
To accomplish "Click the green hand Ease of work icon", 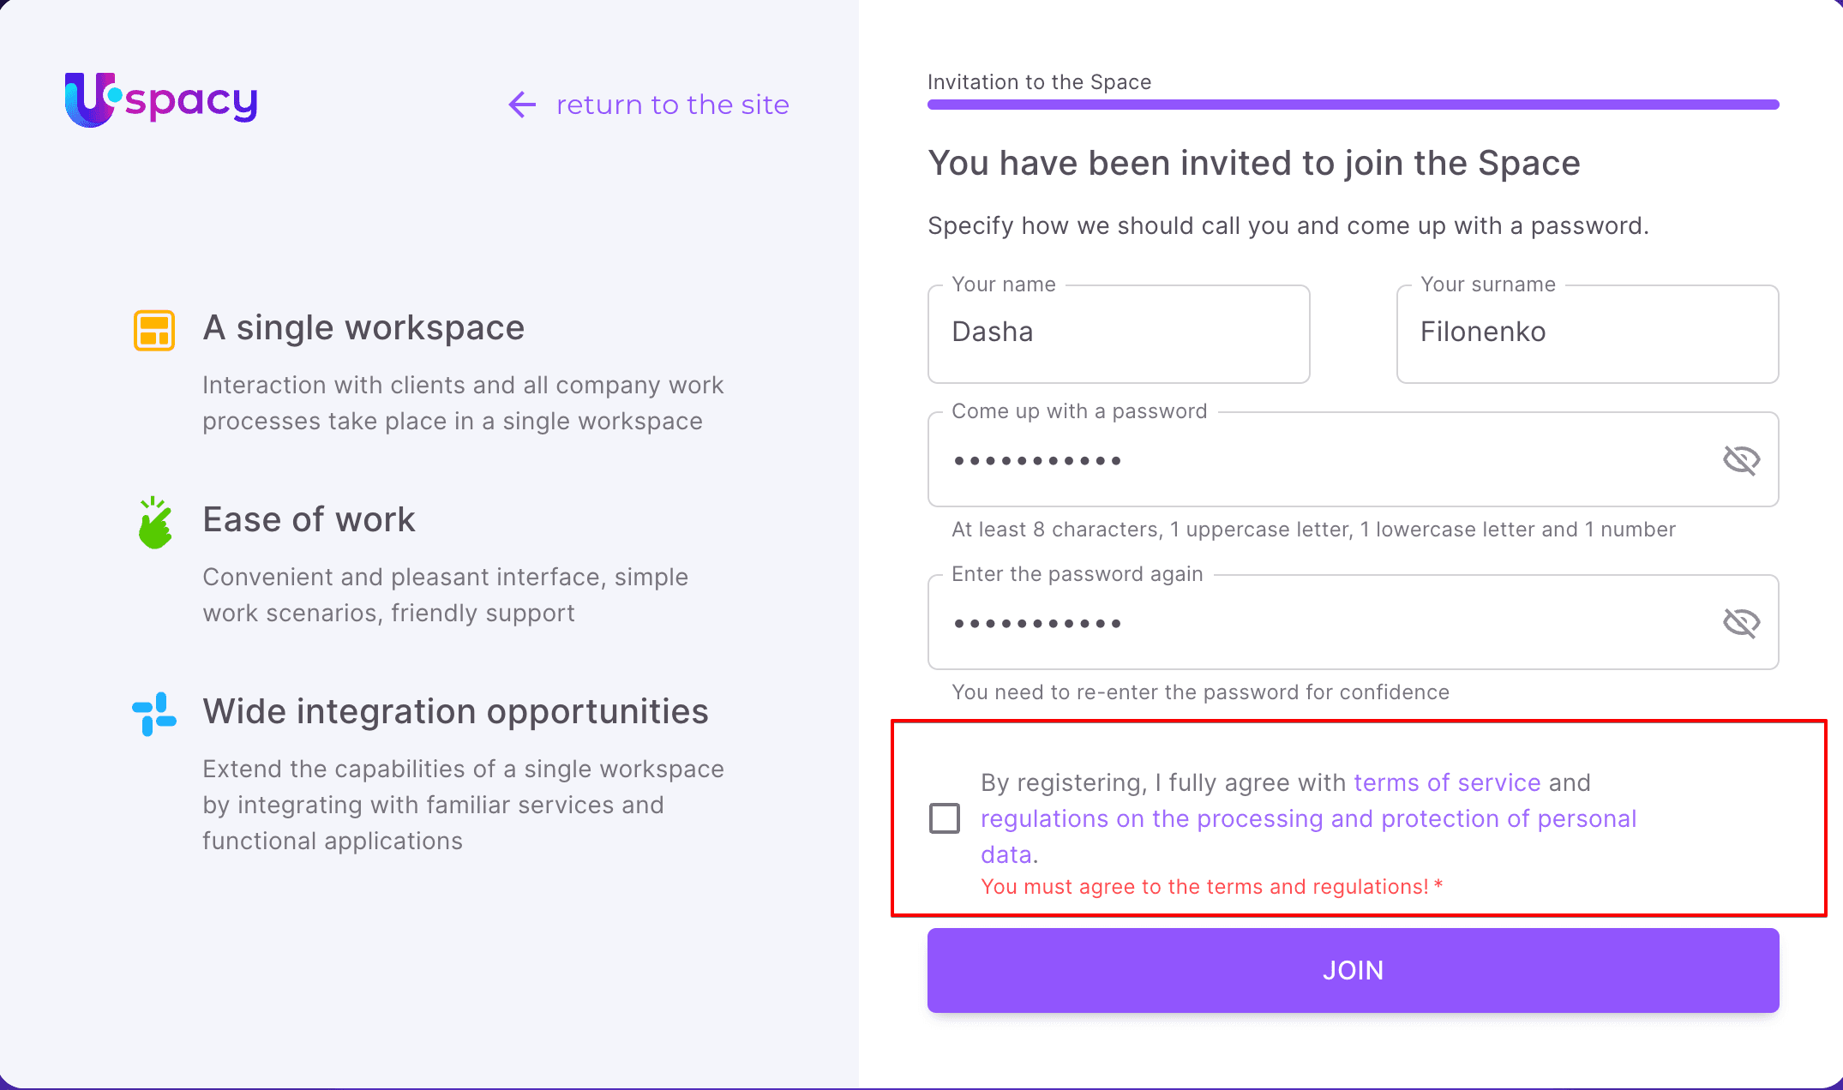I will pyautogui.click(x=154, y=523).
